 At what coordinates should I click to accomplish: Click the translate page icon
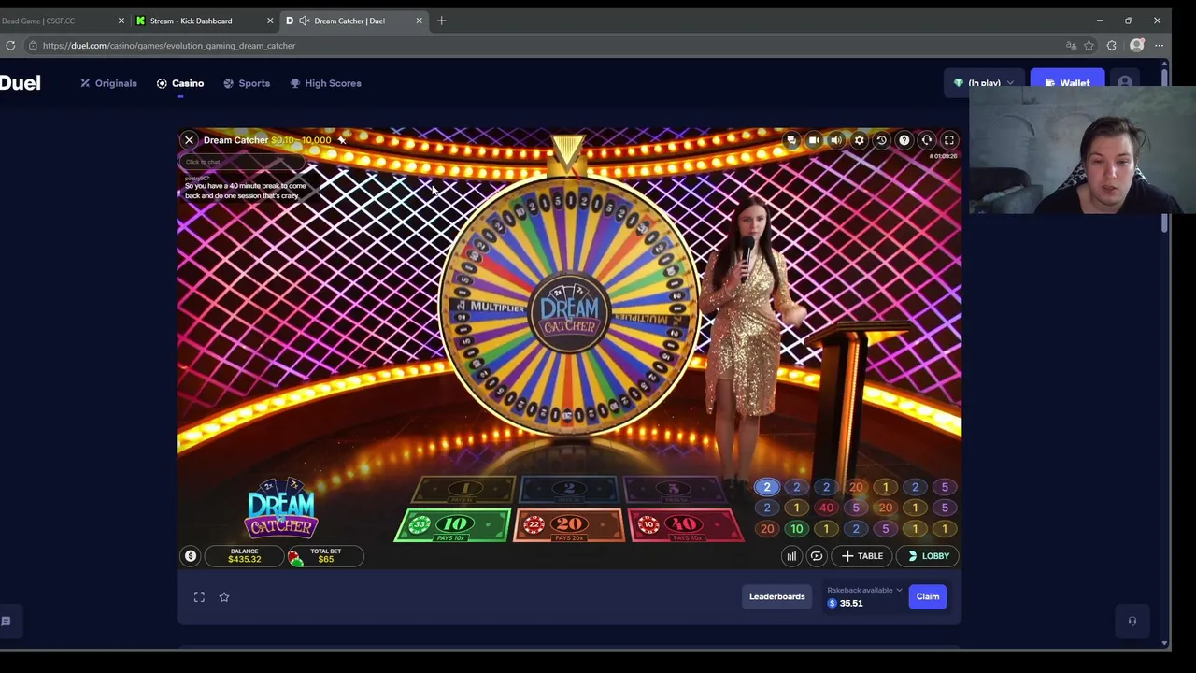point(1071,45)
